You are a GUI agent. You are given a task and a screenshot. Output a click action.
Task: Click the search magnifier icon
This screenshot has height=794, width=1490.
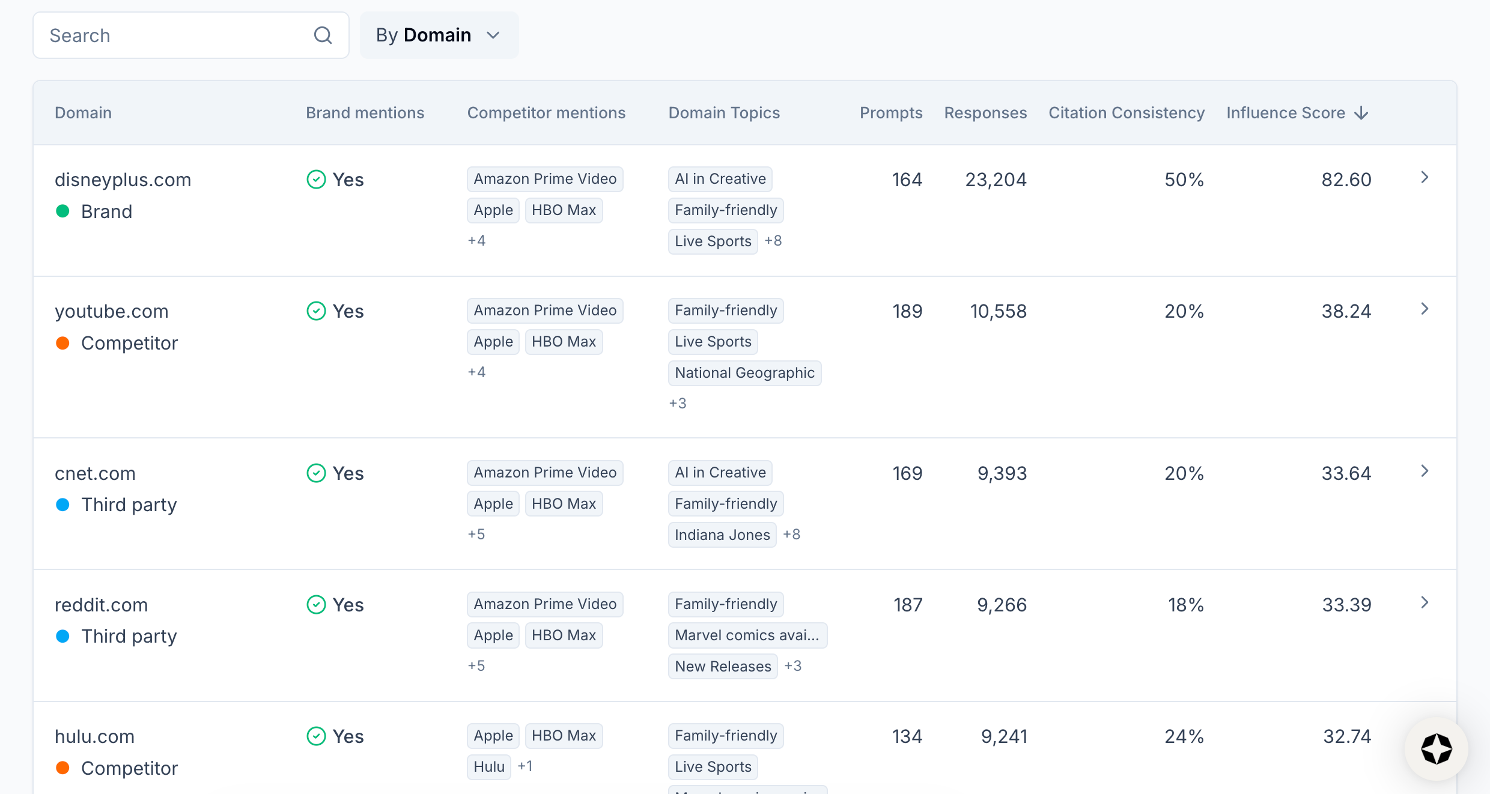point(323,35)
